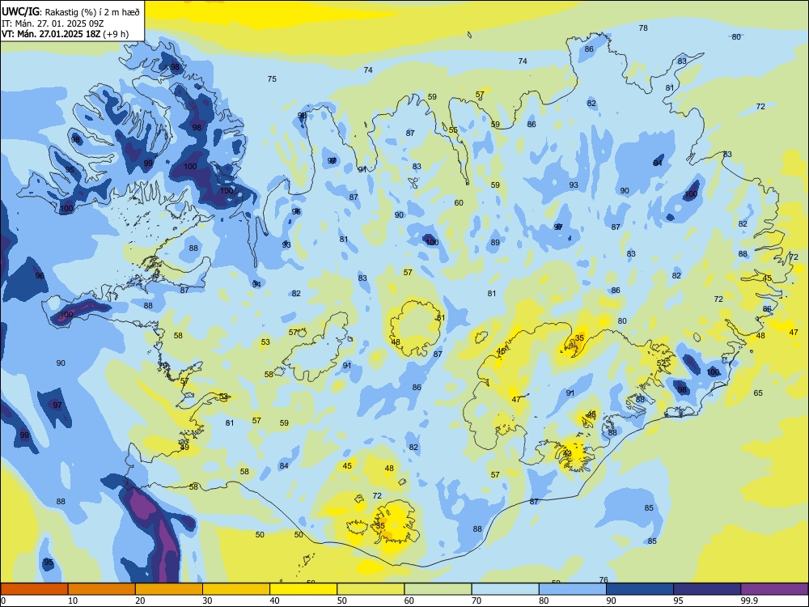The height and width of the screenshot is (607, 809).
Task: Click the humidity value '75' on the map
Action: coord(272,79)
